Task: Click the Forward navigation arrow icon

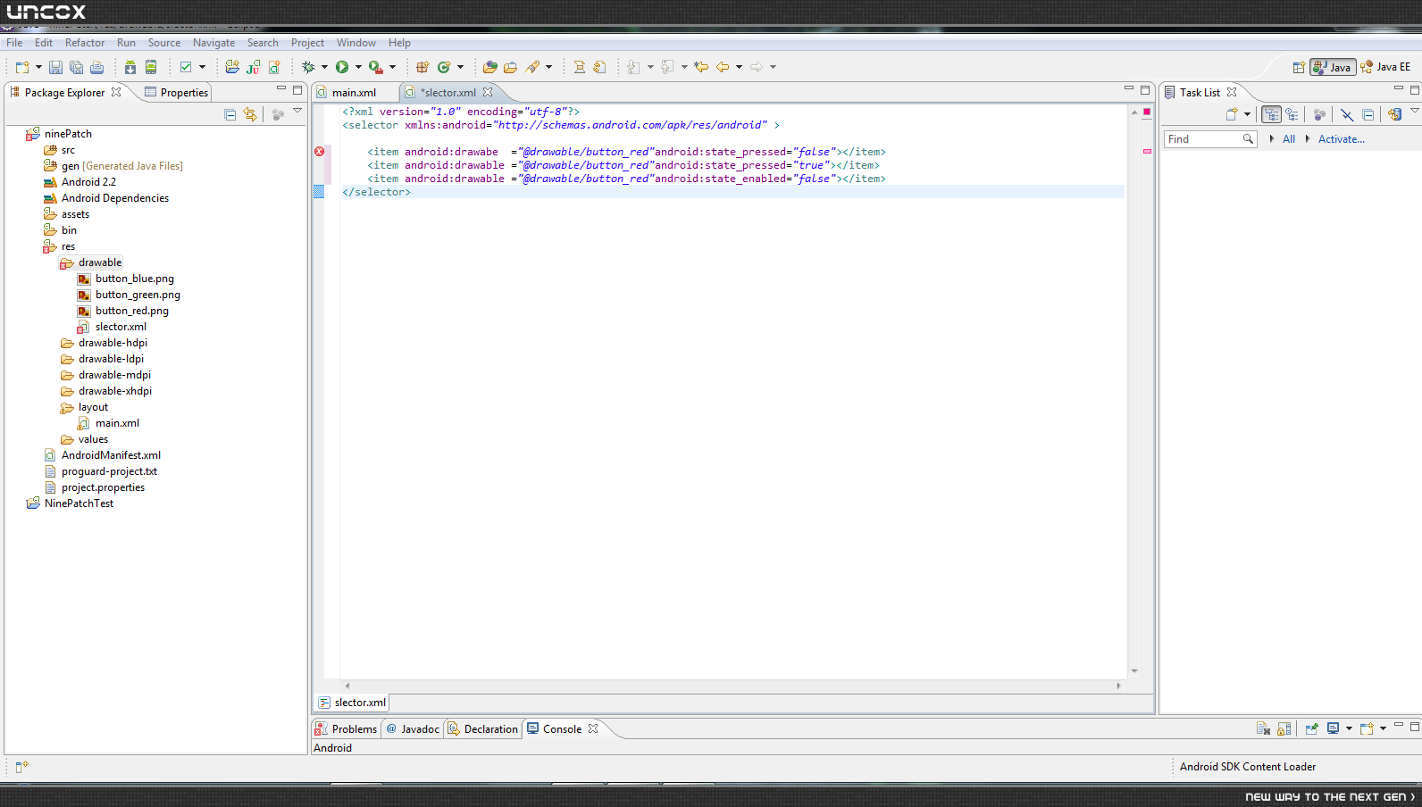Action: tap(757, 67)
